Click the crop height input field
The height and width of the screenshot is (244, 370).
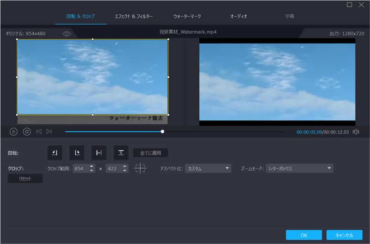[x=113, y=169]
